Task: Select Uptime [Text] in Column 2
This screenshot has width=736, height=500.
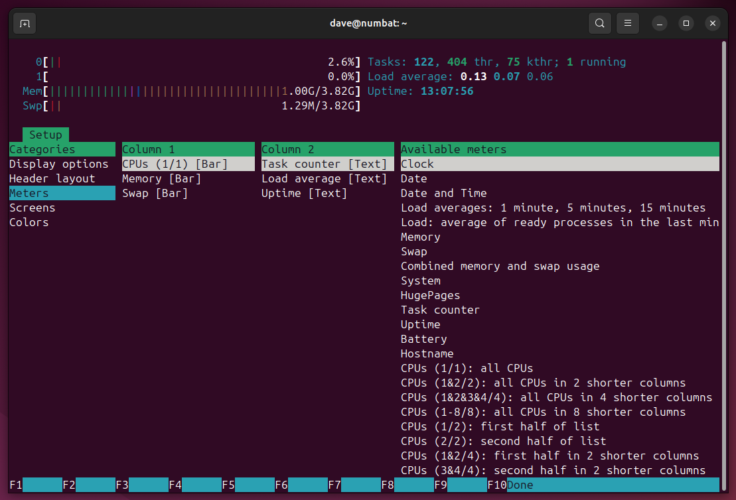Action: click(x=304, y=193)
